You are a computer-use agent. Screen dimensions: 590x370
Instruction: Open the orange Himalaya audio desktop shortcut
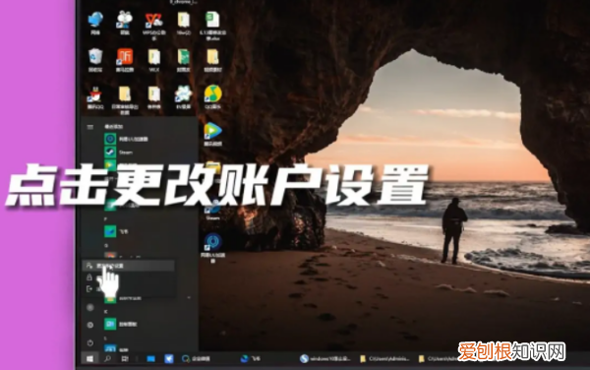coord(125,60)
